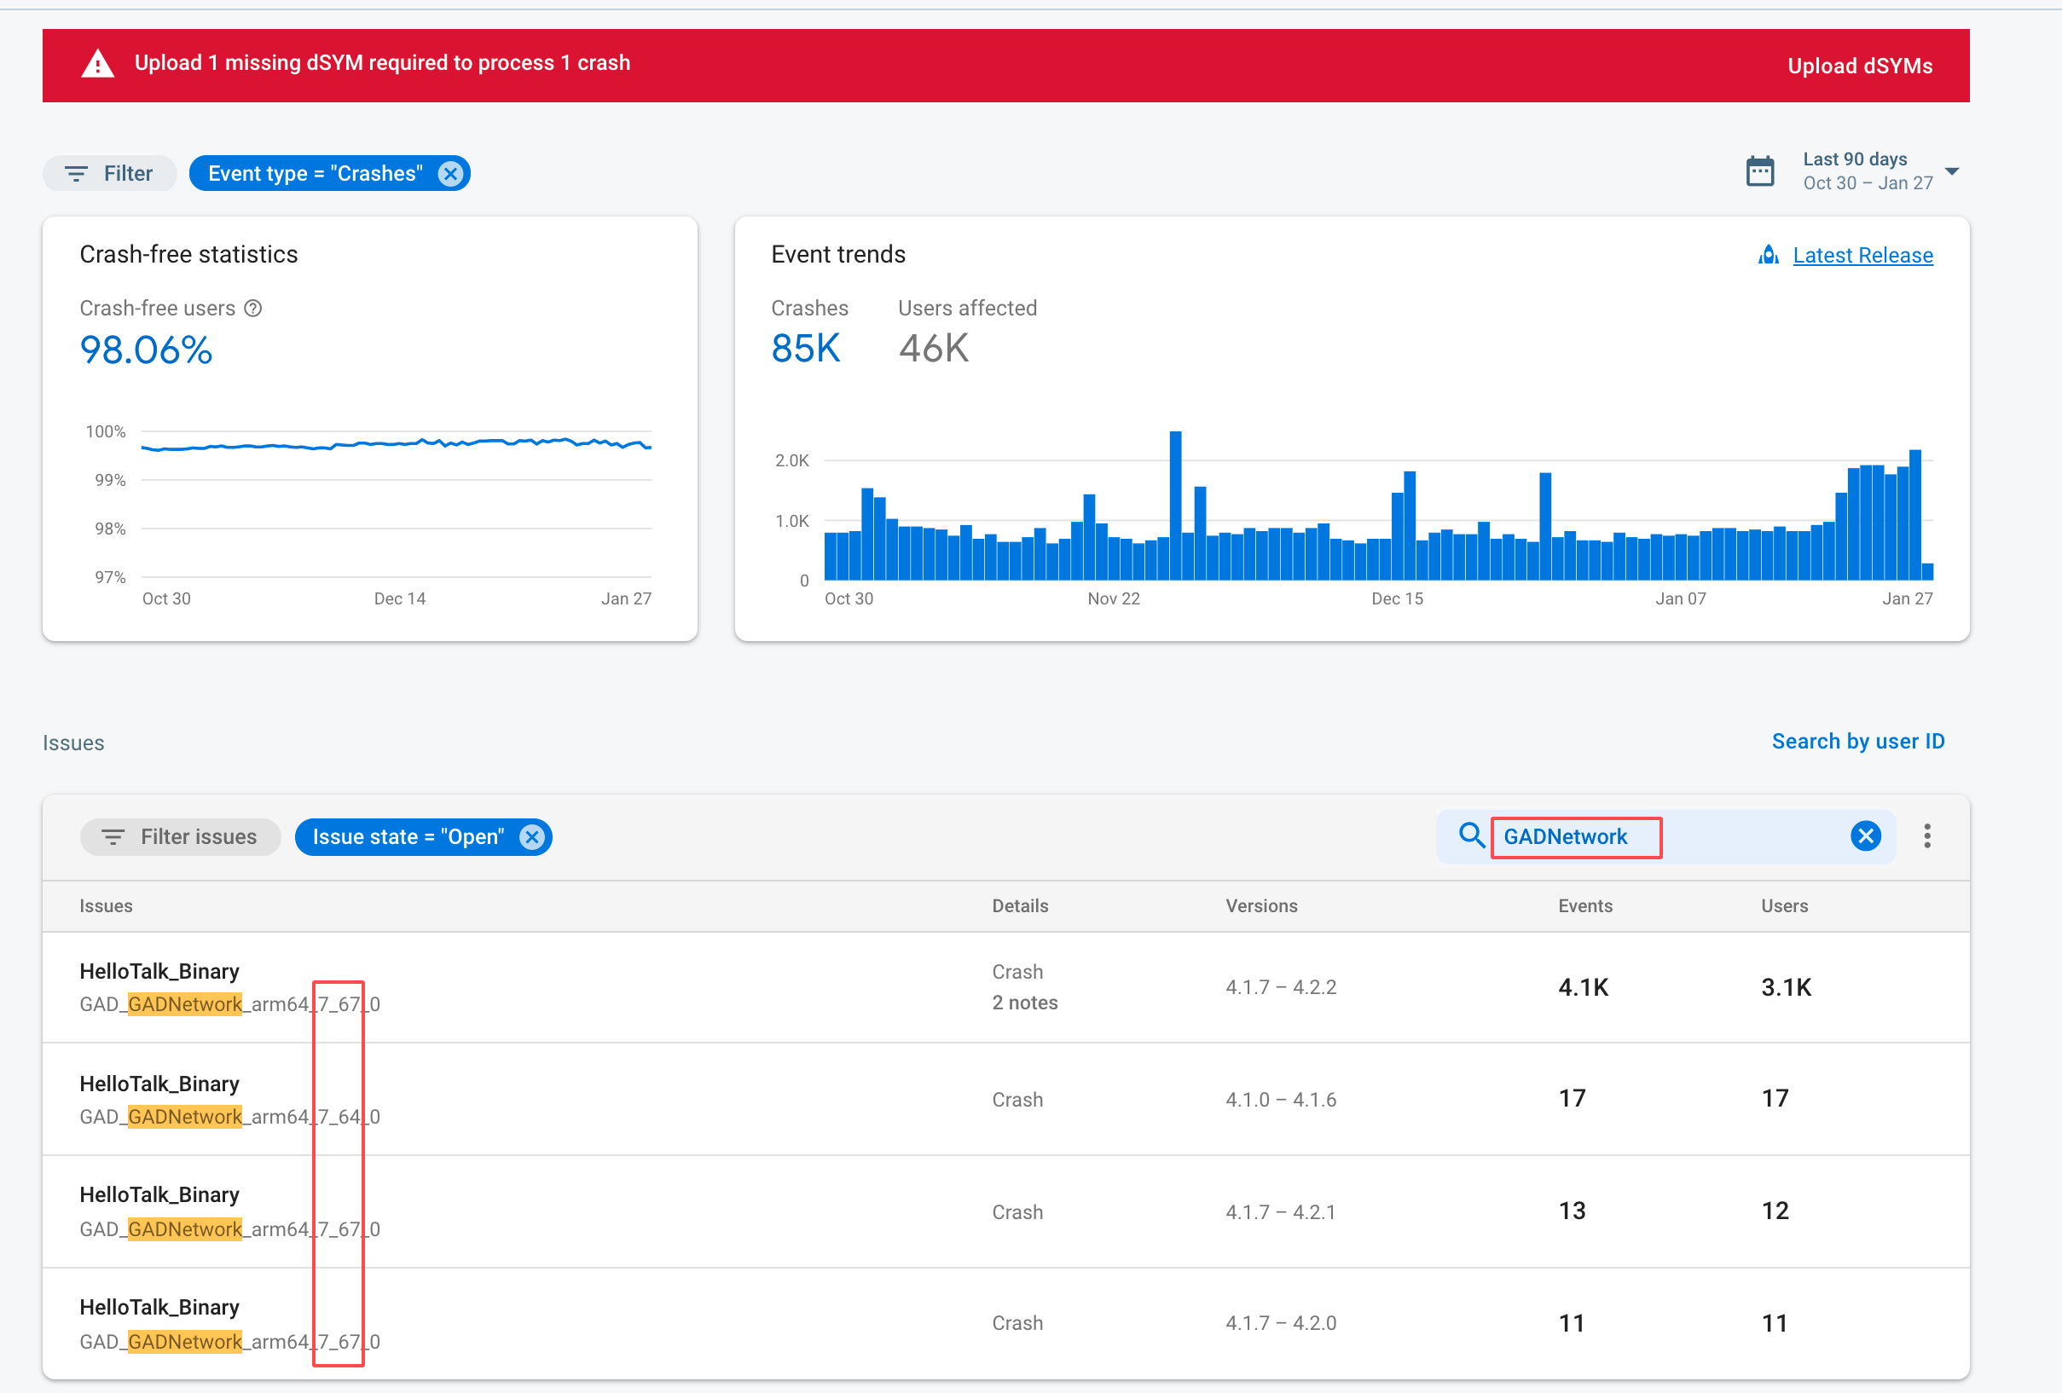Viewport: 2062px width, 1393px height.
Task: Open the top Filter button
Action: point(110,174)
